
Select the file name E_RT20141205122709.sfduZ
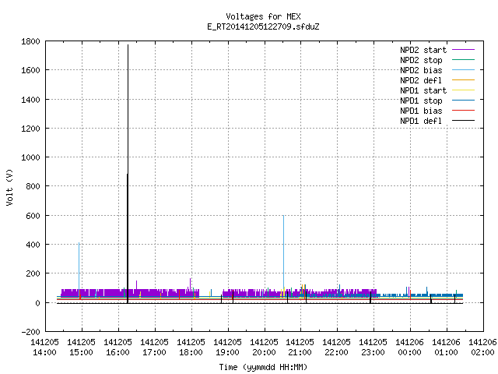(x=263, y=26)
